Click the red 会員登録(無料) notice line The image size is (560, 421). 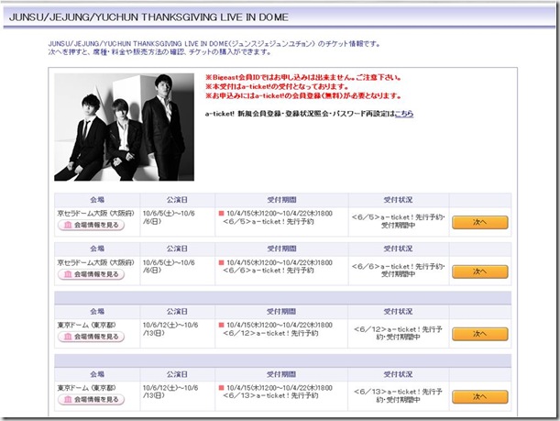pyautogui.click(x=303, y=95)
